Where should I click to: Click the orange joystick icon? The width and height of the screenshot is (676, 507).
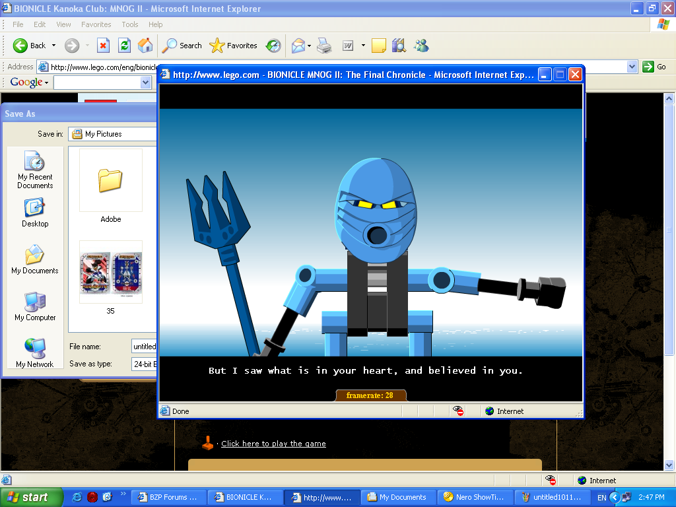(x=208, y=443)
